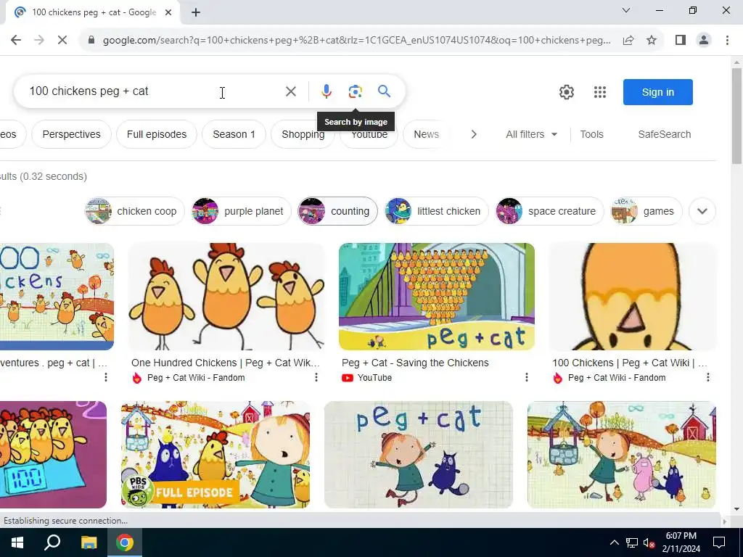This screenshot has height=557, width=743.
Task: Open 100 Chickens Peg + Cat Wiki link
Action: 630,363
